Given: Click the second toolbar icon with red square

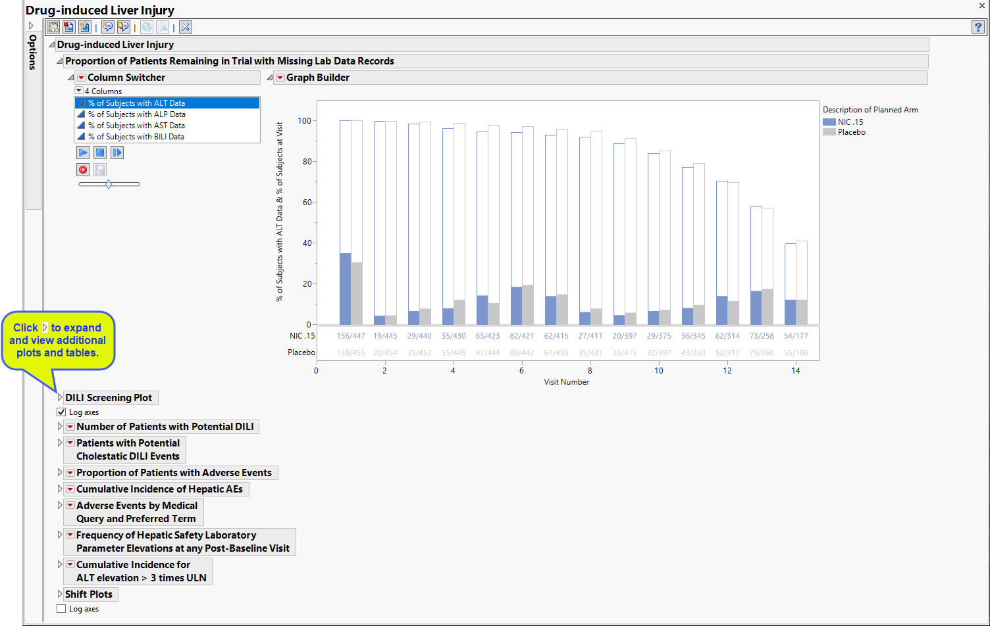Looking at the screenshot, I should tap(69, 27).
